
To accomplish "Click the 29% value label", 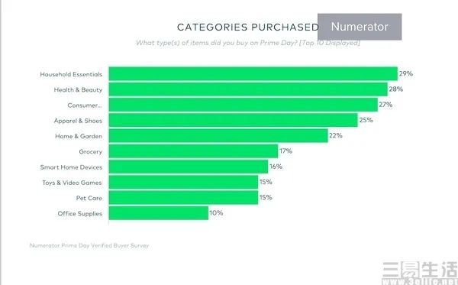I will point(406,73).
